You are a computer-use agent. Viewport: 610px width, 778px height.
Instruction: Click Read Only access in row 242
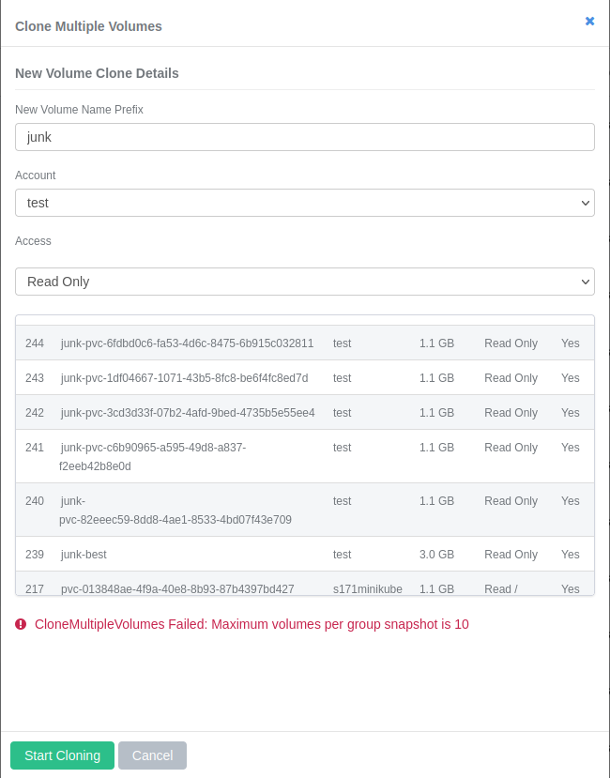tap(511, 413)
